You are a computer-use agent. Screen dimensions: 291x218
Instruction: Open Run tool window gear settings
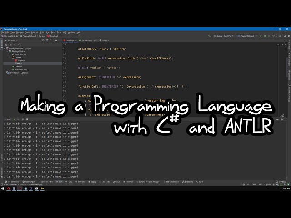pyautogui.click(x=282, y=119)
